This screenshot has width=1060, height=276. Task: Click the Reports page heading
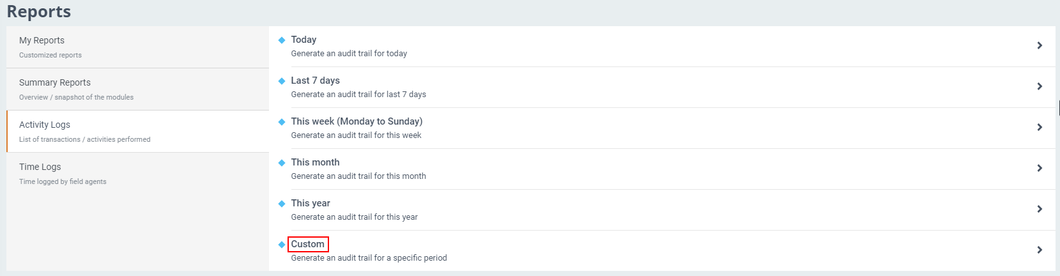tap(39, 11)
